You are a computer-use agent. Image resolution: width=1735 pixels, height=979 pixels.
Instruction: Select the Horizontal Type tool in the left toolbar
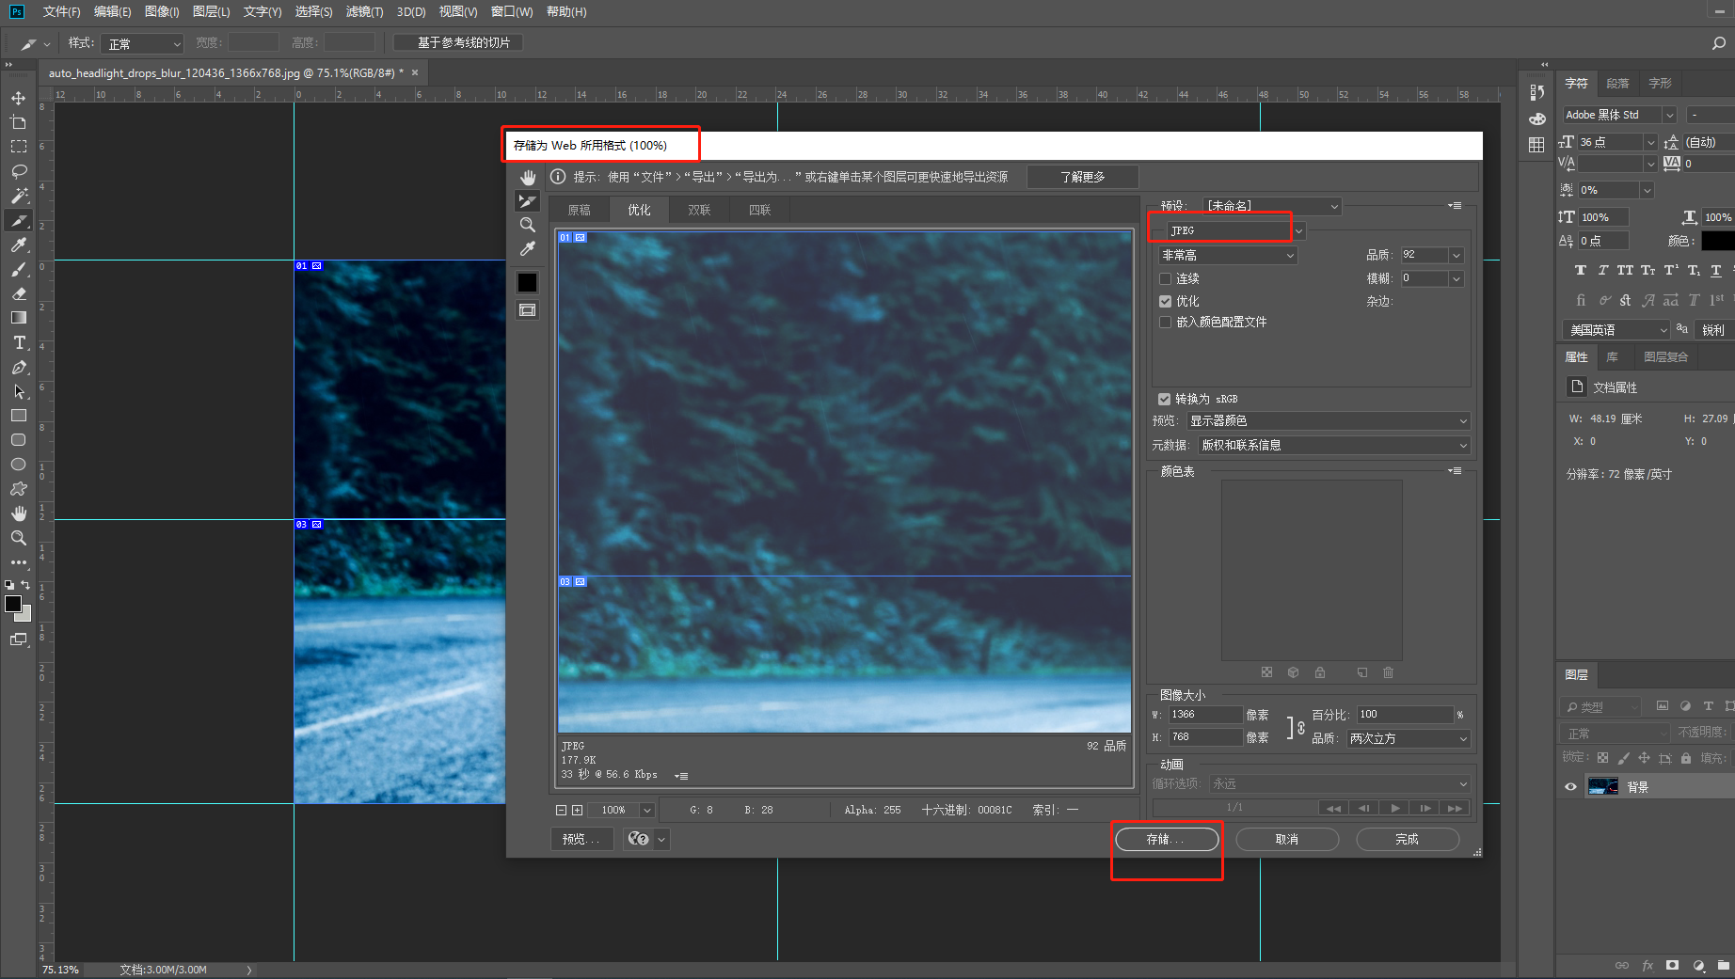18,342
